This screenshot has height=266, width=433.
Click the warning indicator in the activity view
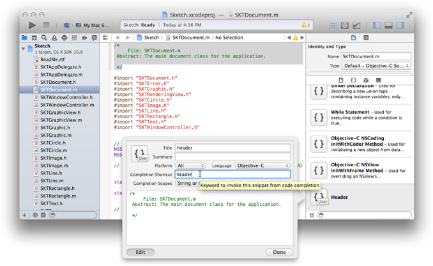coord(306,25)
